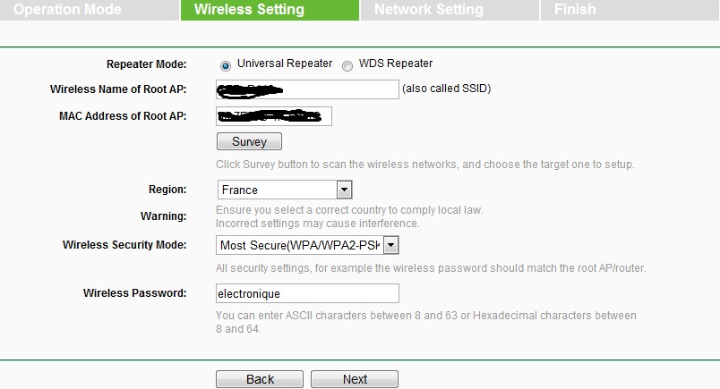This screenshot has width=720, height=389.
Task: Click the Wireless Name of Root AP field
Action: (x=307, y=89)
